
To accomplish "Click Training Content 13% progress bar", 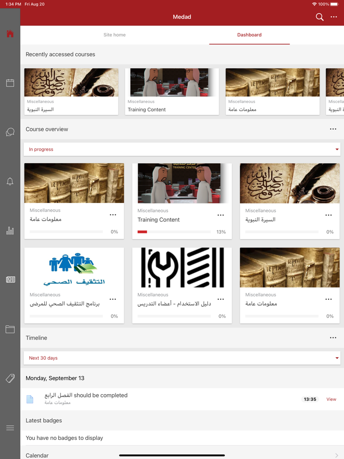I will pyautogui.click(x=174, y=232).
